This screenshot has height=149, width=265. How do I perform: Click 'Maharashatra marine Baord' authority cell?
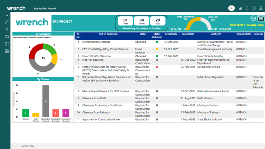pos(213,91)
